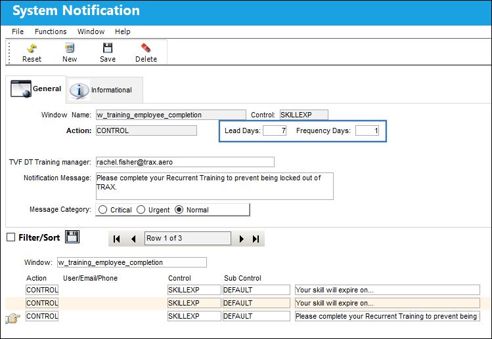Click the Informational tab info icon
This screenshot has height=339, width=492.
[79, 90]
